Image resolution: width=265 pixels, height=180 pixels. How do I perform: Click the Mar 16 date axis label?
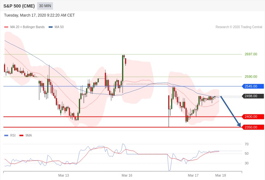pyautogui.click(x=127, y=175)
